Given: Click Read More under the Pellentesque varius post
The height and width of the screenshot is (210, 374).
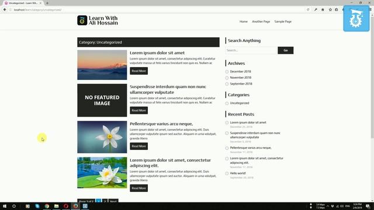Looking at the screenshot, I should point(139,146).
